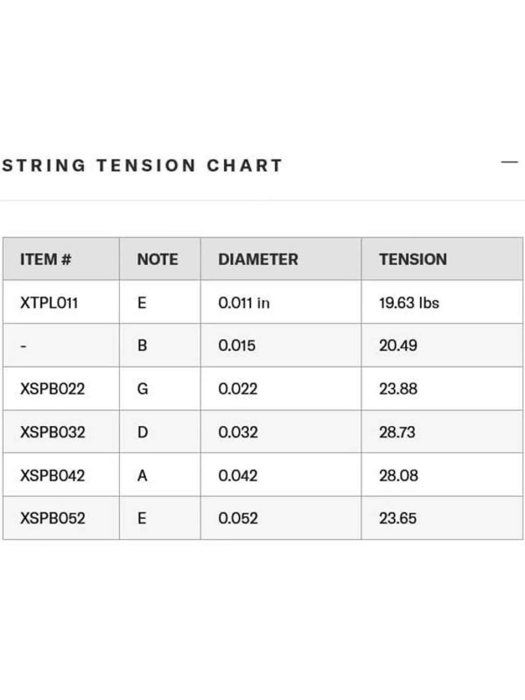
Task: Click the String Tension Chart heading
Action: 143,166
